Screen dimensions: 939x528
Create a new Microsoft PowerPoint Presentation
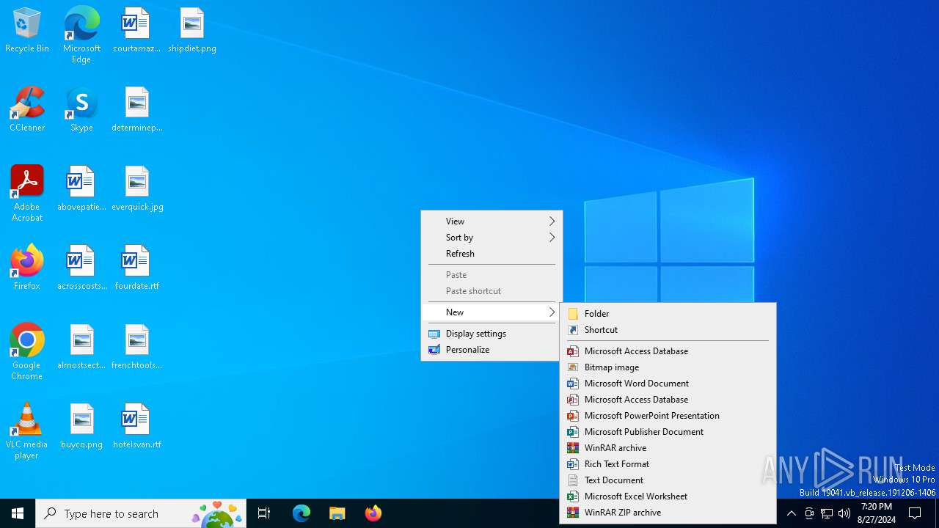coord(668,416)
